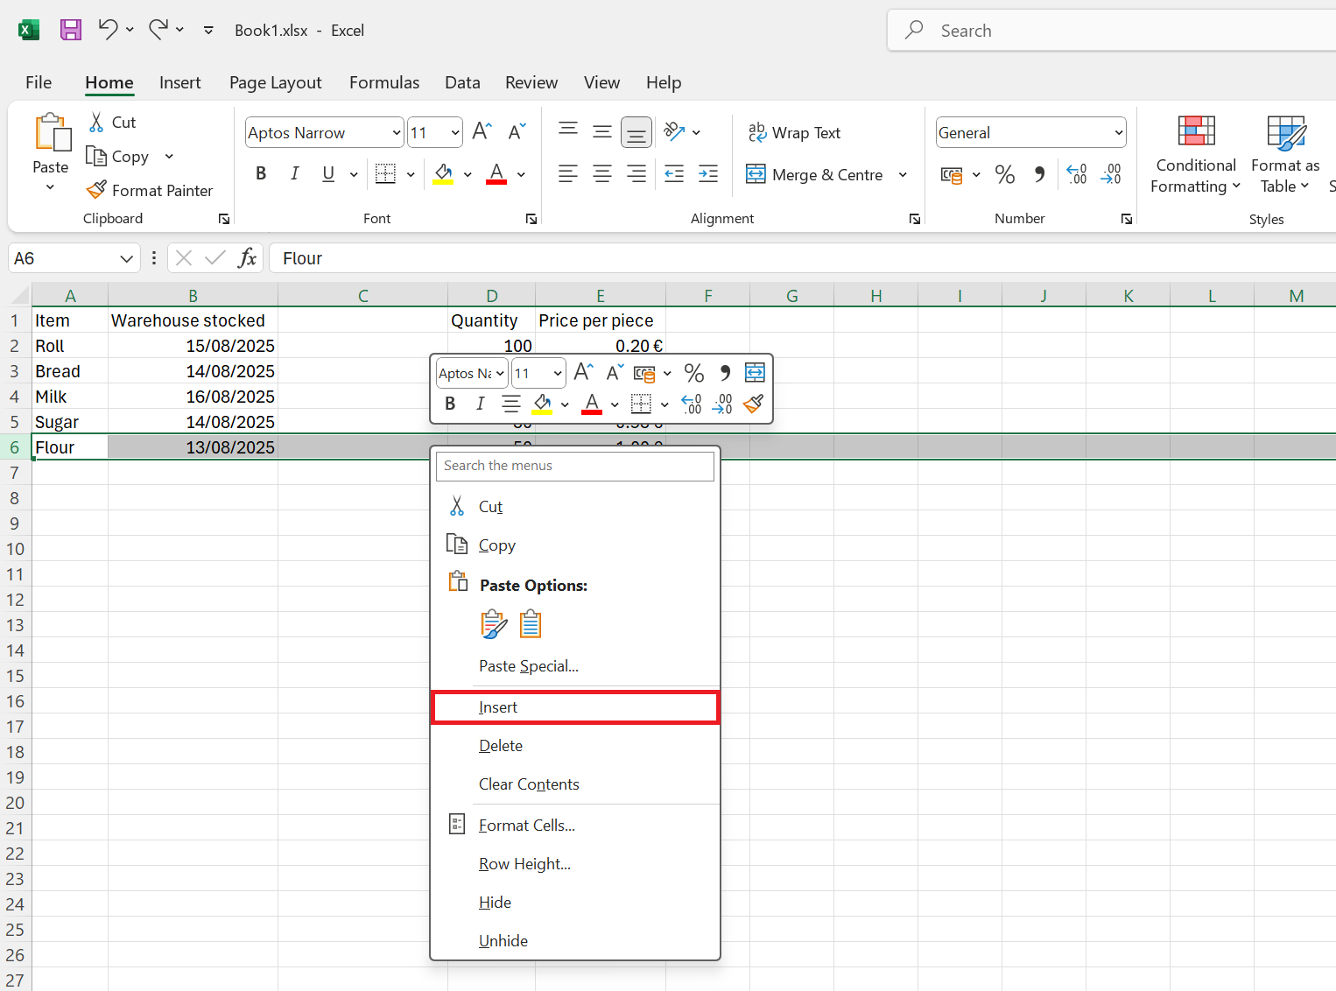Apply middle align in Alignment group
The image size is (1336, 991).
click(602, 132)
